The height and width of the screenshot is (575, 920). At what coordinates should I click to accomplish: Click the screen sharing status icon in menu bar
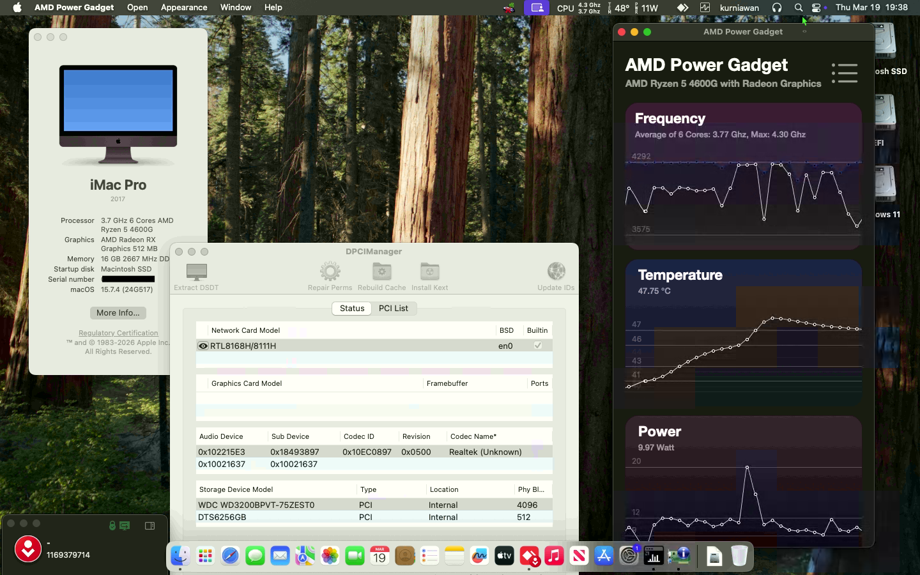[x=537, y=8]
